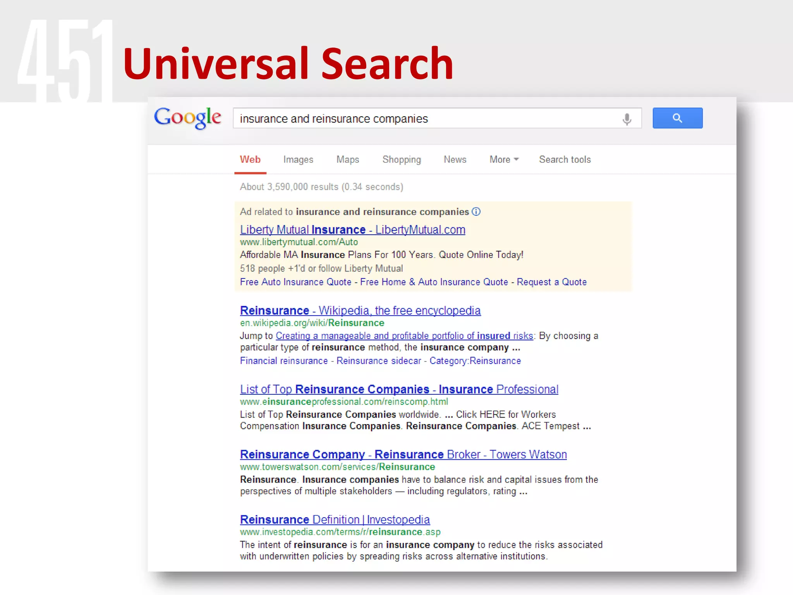Open Free Home & Auto Insurance Quote link

(x=434, y=282)
